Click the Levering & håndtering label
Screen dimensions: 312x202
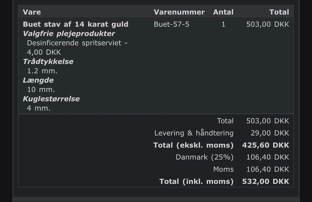click(194, 133)
